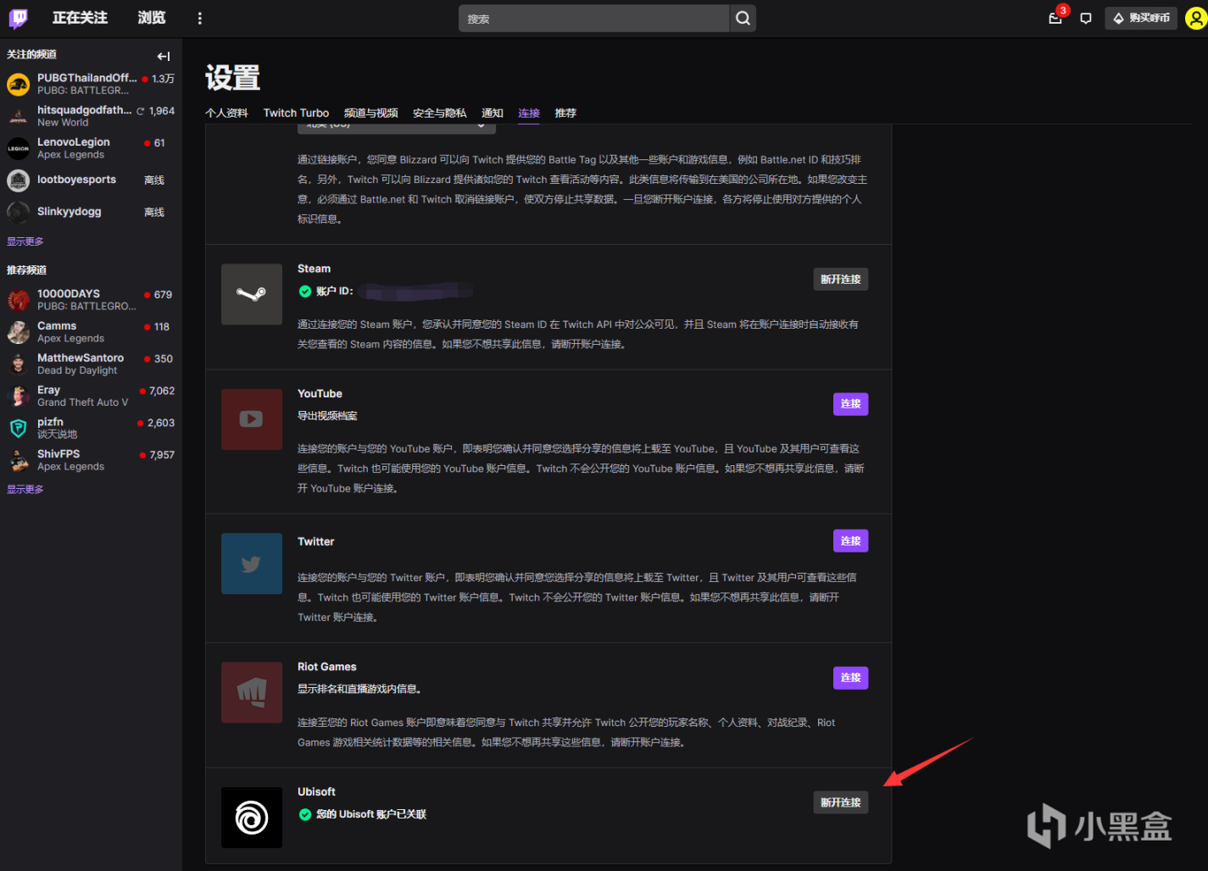Switch to 个人资料 tab
Viewport: 1208px width, 871px height.
click(x=226, y=113)
